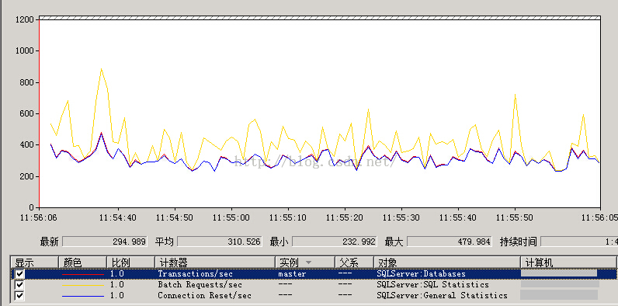Click the red timeline marker in graph
This screenshot has height=306, width=618.
click(x=40, y=113)
